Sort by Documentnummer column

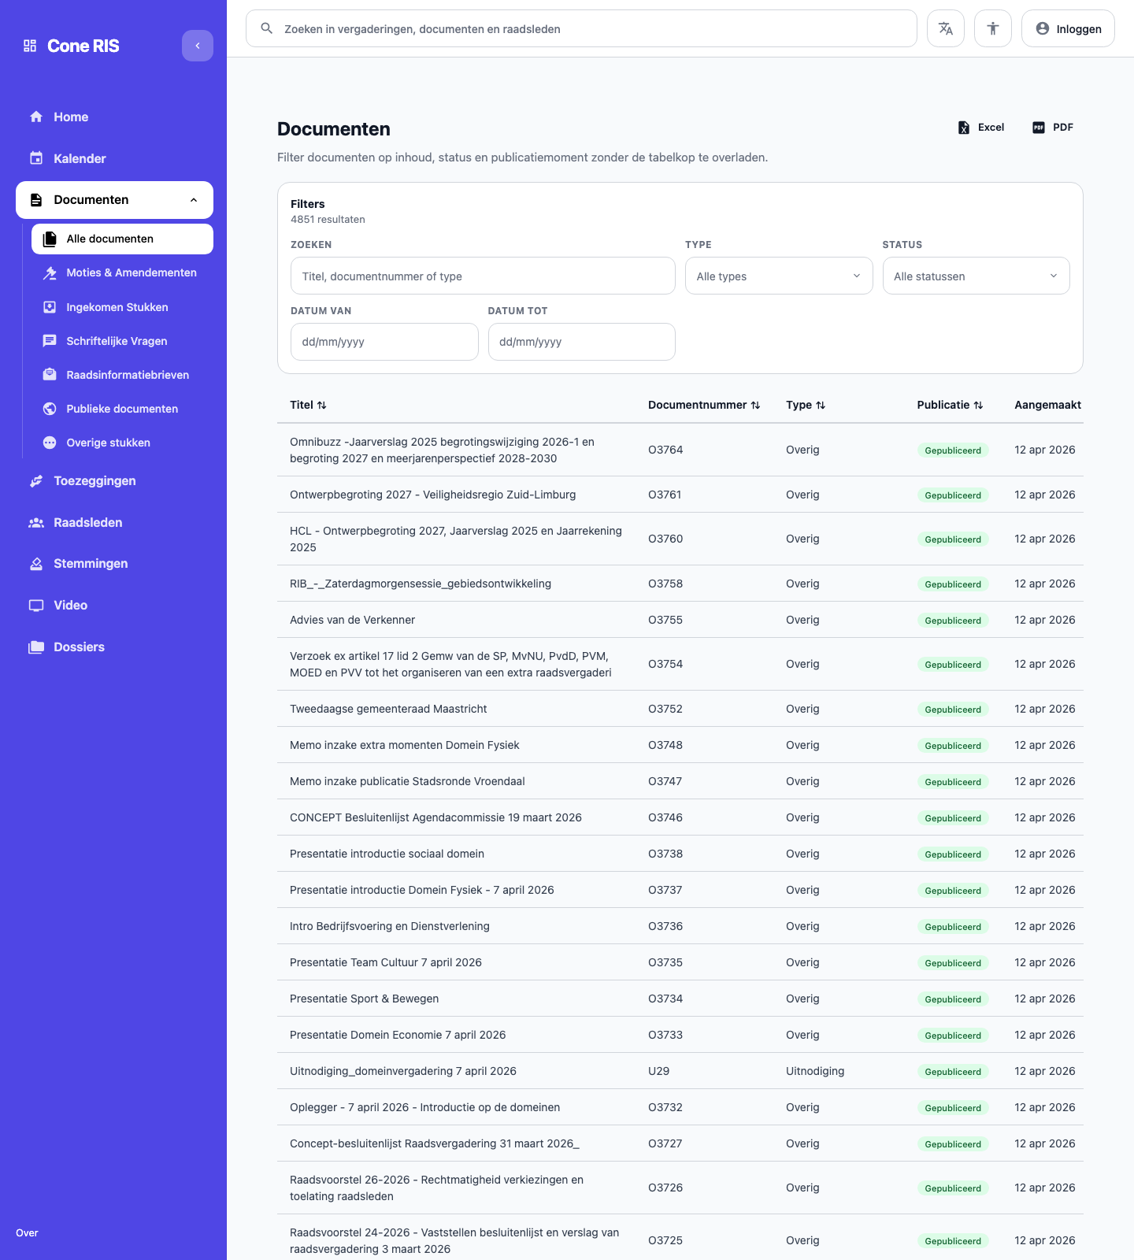click(x=704, y=405)
